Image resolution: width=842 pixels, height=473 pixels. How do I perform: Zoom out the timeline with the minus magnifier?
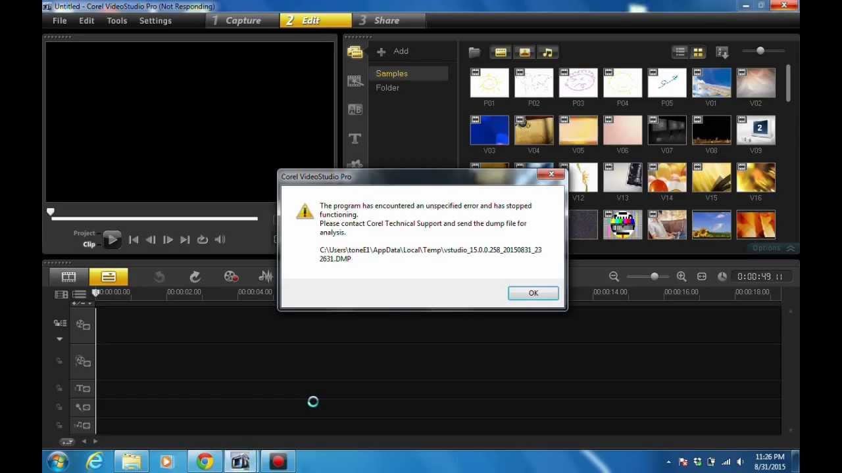(614, 277)
